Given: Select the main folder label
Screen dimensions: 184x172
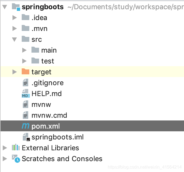Looking at the screenshot, I should coord(49,50).
